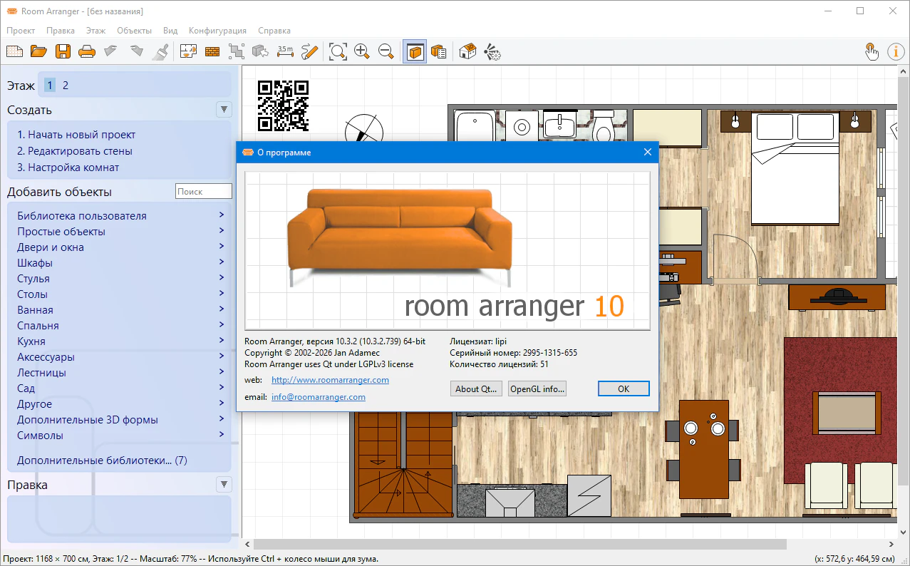This screenshot has height=566, width=910.
Task: Click the Save project floppy disk icon
Action: point(63,51)
